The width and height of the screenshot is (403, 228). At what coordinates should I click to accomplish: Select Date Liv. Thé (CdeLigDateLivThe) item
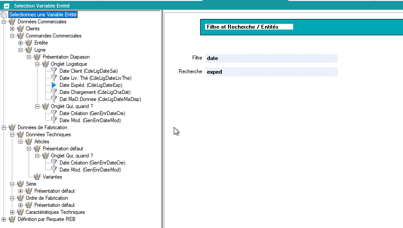point(95,78)
